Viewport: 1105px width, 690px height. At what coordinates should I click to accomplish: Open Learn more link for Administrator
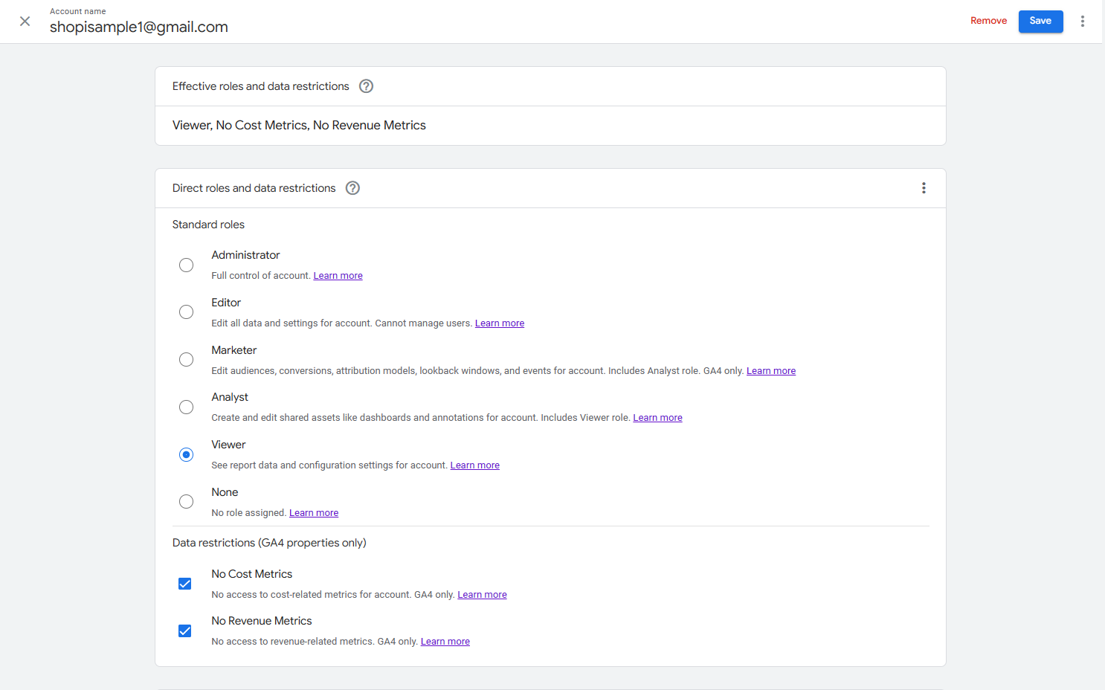coord(338,276)
